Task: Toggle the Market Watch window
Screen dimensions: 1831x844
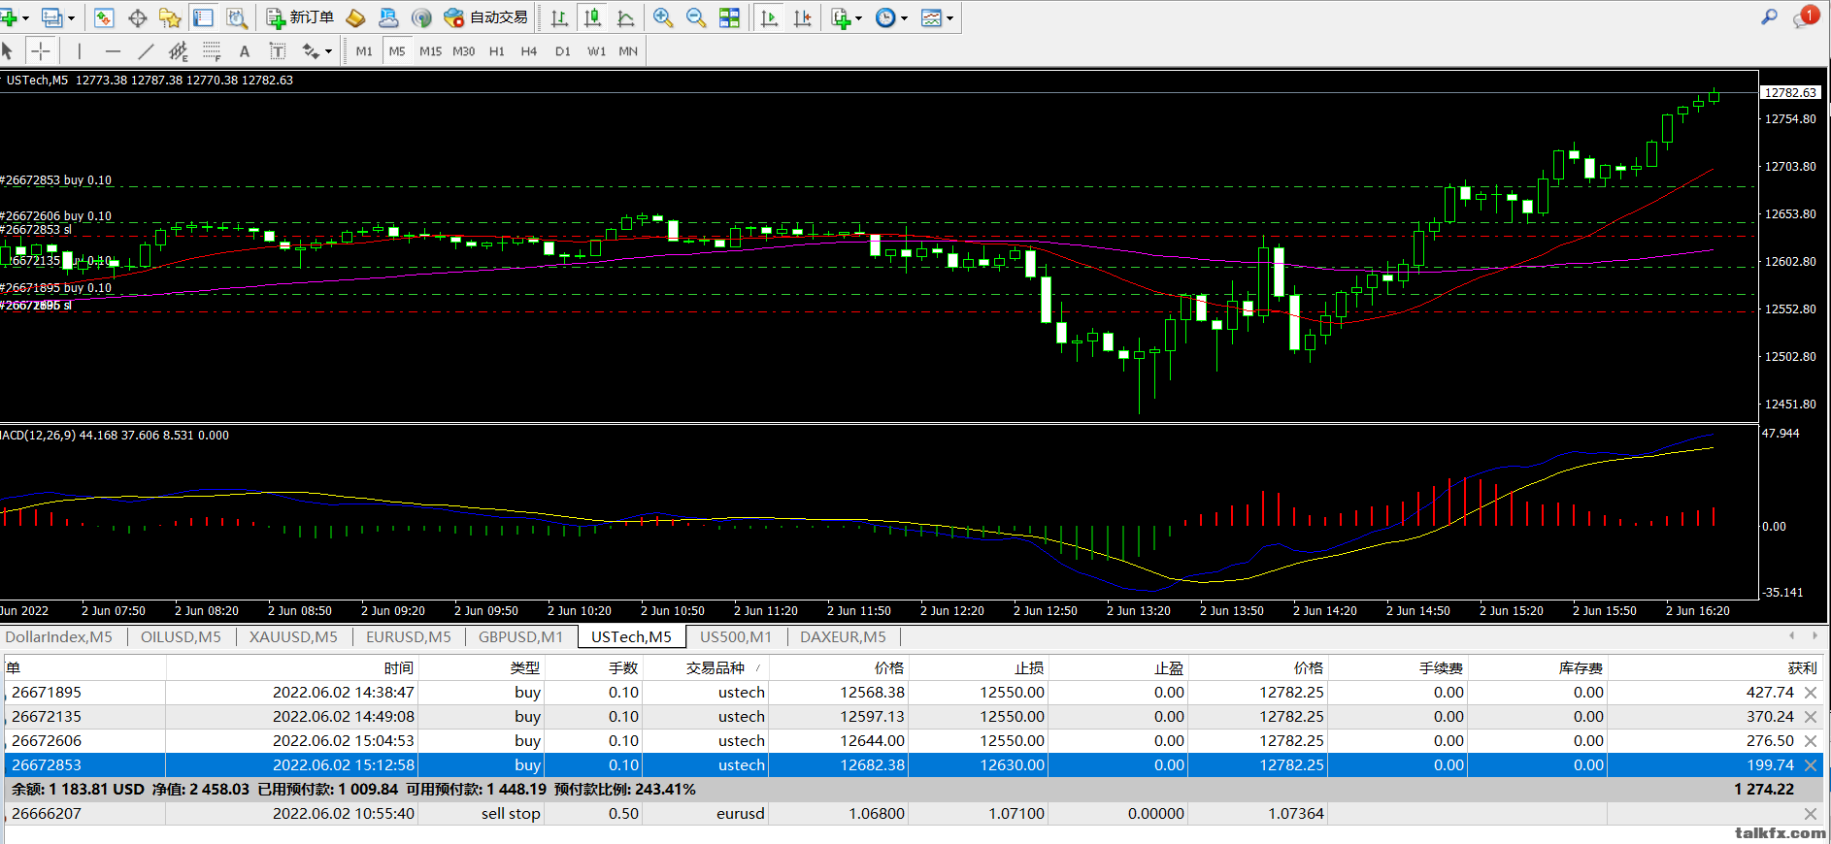Action: [104, 17]
